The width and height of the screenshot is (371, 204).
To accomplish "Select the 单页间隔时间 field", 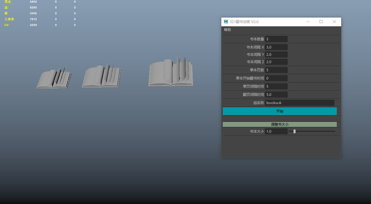I will click(276, 87).
